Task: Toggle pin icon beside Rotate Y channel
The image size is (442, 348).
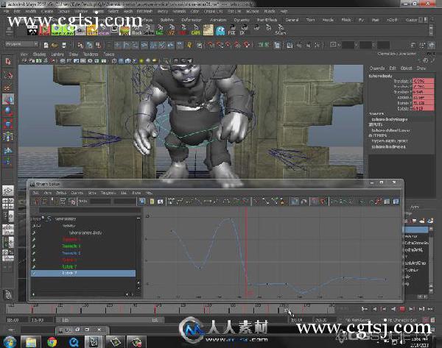Action: point(34,266)
